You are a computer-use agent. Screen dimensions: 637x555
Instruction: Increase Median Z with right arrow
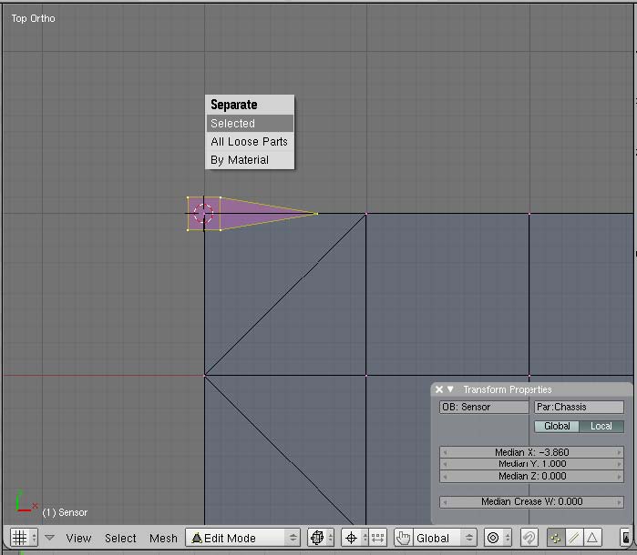coord(619,476)
